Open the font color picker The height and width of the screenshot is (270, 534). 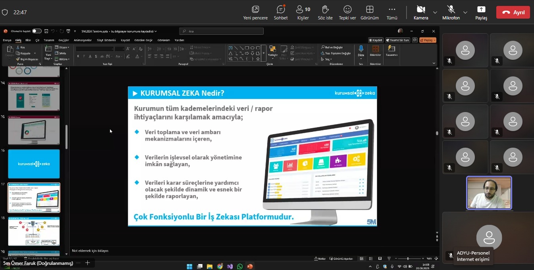(x=138, y=56)
